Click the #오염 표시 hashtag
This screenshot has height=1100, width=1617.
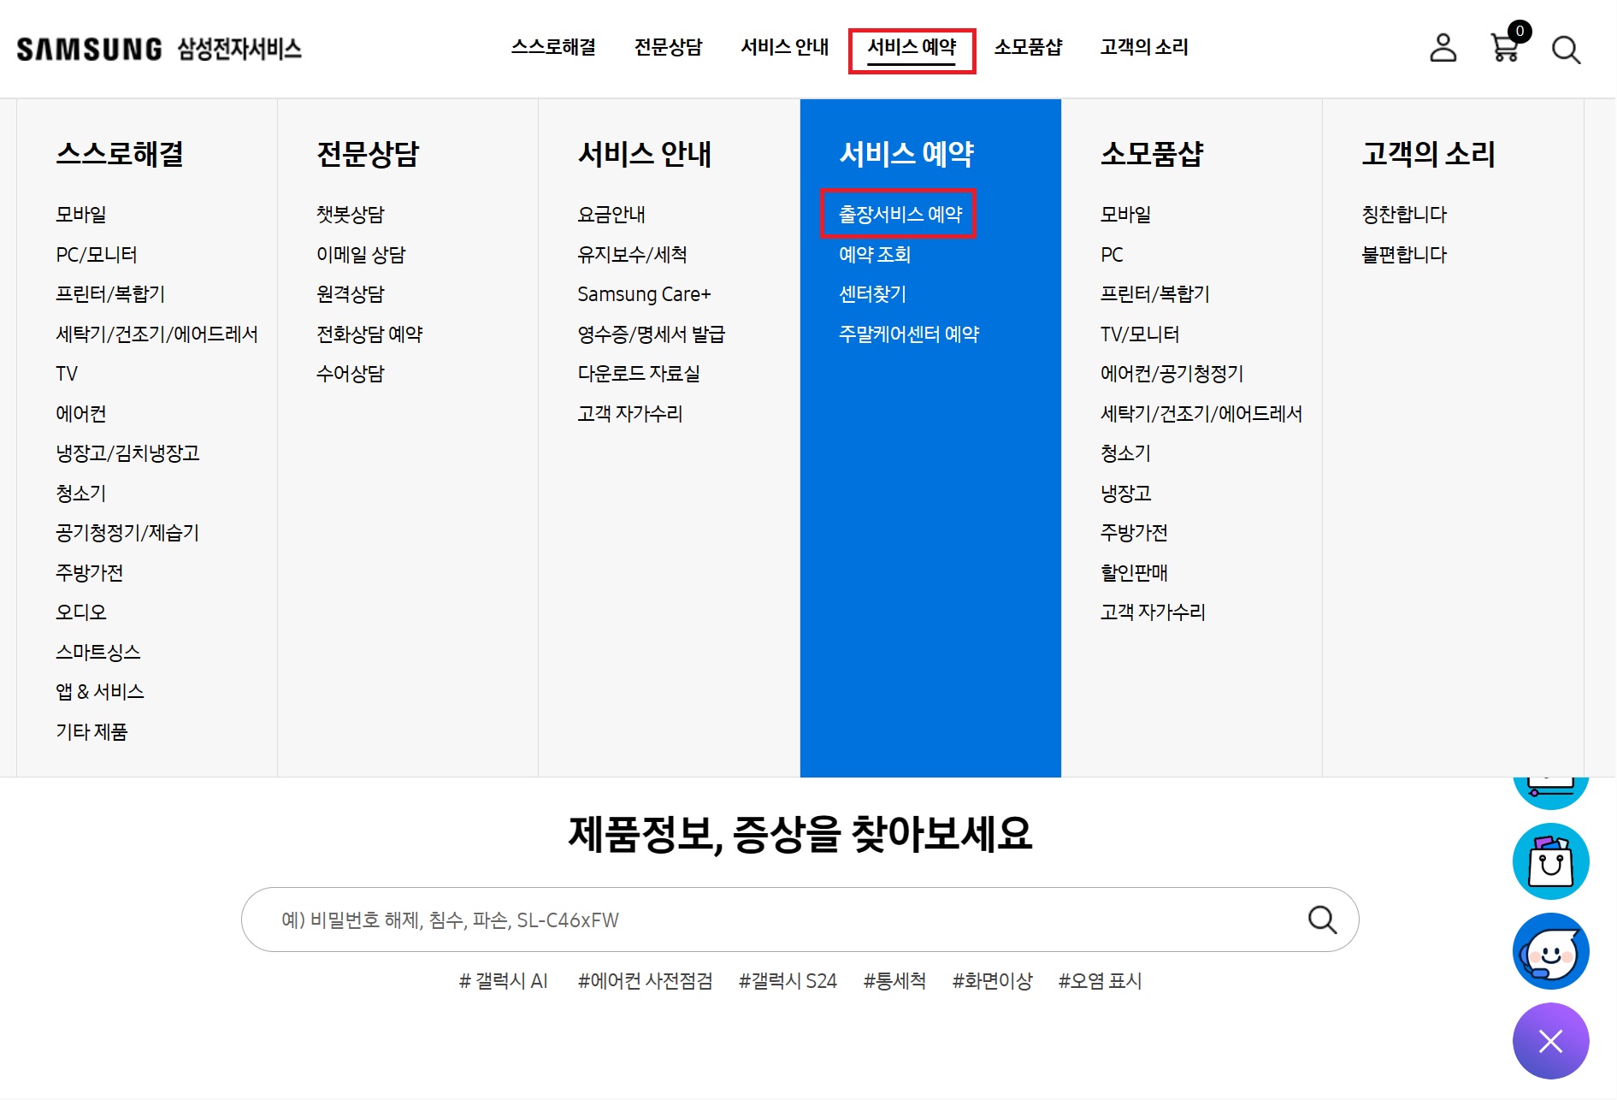(1100, 980)
